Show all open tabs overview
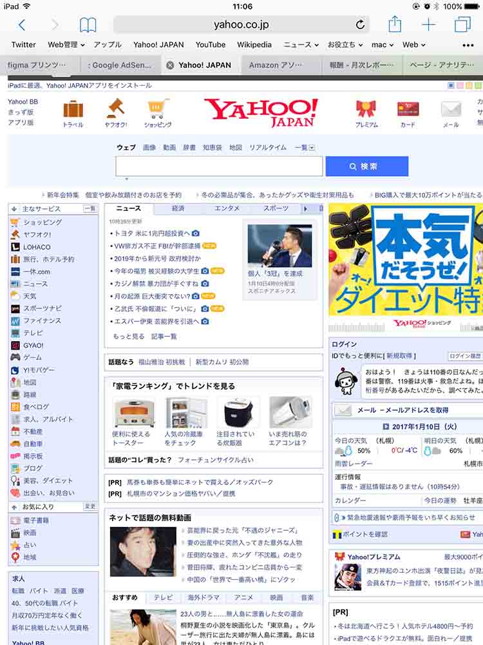This screenshot has height=645, width=483. (x=462, y=25)
